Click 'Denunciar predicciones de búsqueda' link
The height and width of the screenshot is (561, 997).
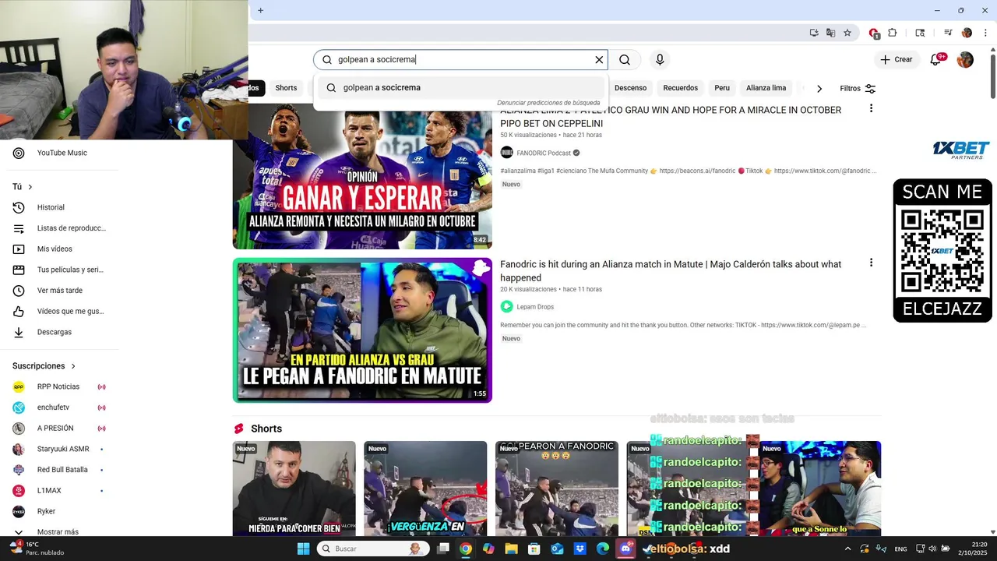[x=548, y=103]
